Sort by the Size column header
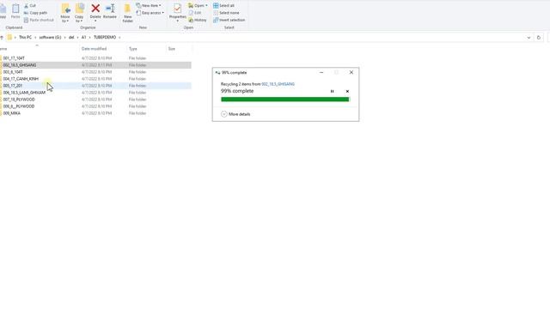 pyautogui.click(x=172, y=49)
